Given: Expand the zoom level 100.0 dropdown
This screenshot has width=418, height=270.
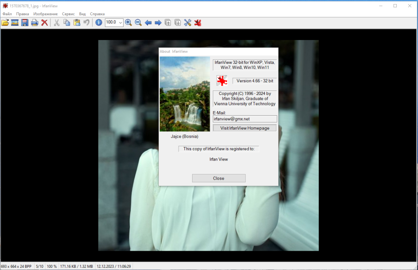Looking at the screenshot, I should pyautogui.click(x=120, y=22).
